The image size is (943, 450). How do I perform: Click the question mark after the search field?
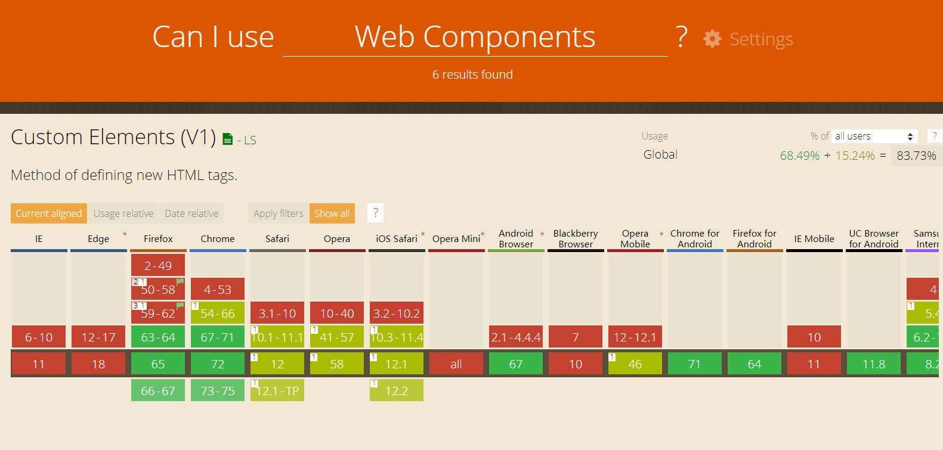(681, 37)
